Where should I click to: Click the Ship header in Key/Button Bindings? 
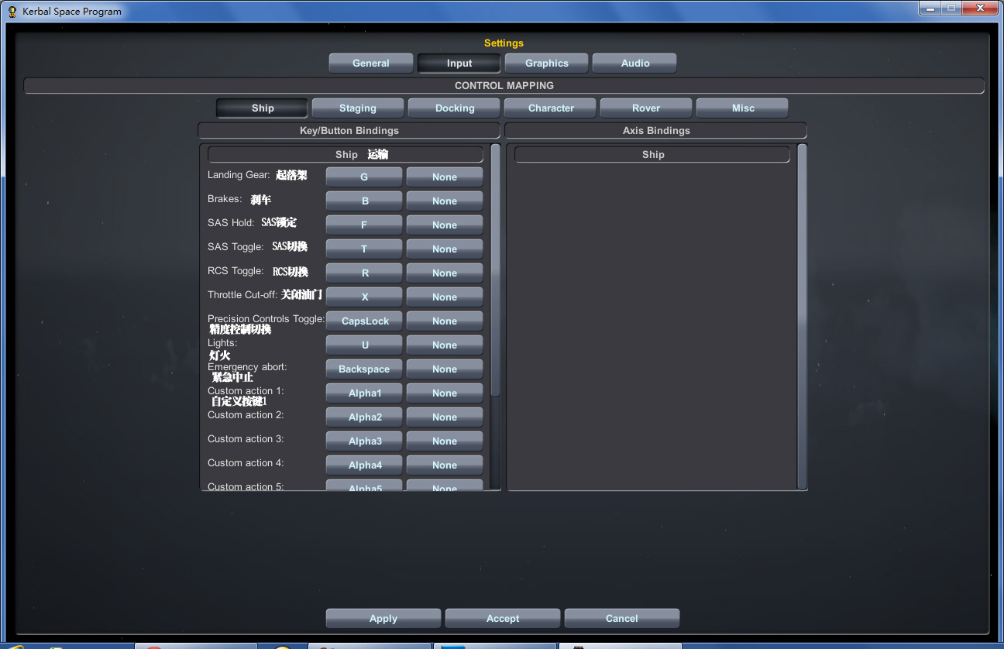tap(346, 155)
